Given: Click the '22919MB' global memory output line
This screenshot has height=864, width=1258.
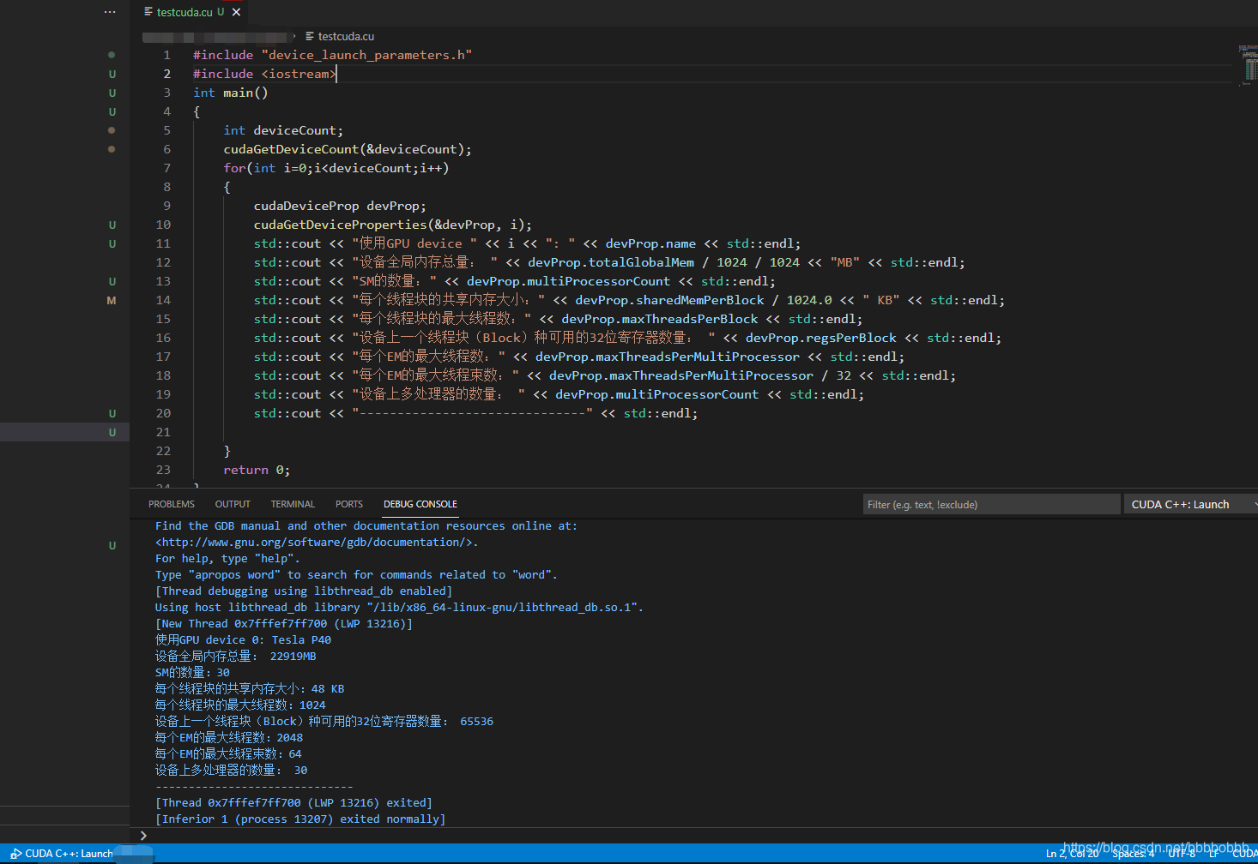Looking at the screenshot, I should [x=235, y=656].
